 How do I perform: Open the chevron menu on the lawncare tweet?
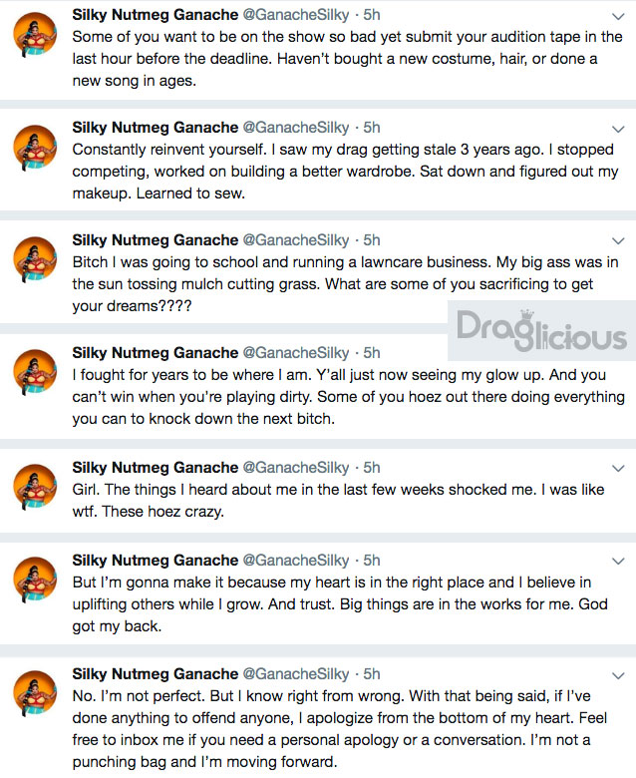pos(618,241)
